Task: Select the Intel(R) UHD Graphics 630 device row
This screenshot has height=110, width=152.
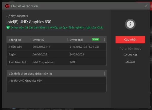Action: (x=56, y=81)
